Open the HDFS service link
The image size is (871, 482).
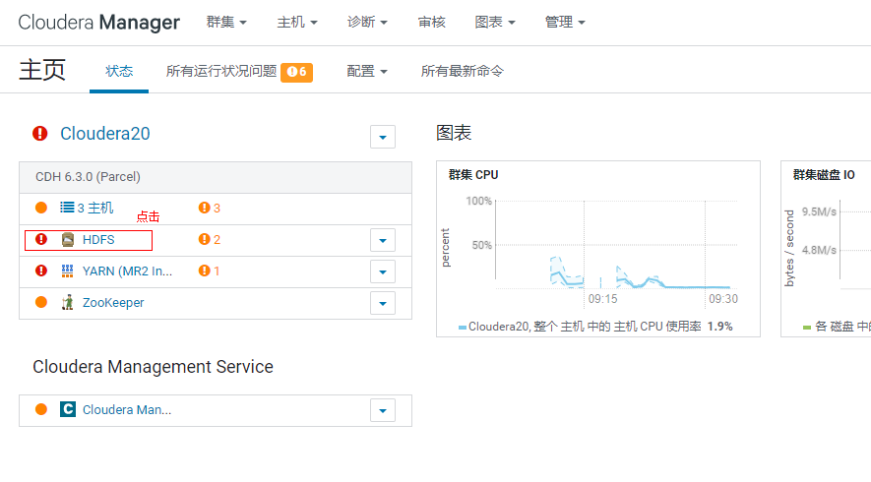tap(98, 239)
